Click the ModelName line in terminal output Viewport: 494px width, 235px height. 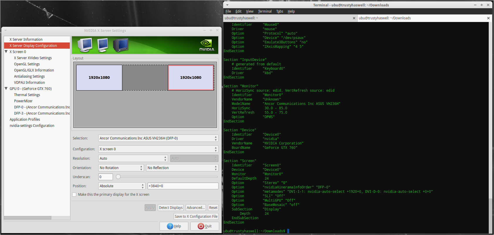[286, 104]
